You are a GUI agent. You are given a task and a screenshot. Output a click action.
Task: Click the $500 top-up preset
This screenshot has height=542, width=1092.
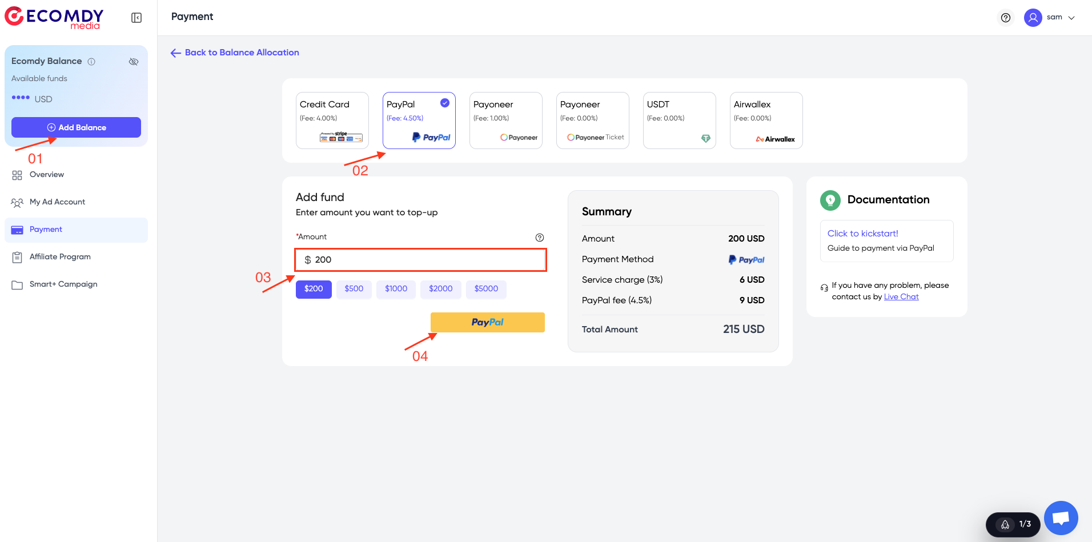point(354,289)
